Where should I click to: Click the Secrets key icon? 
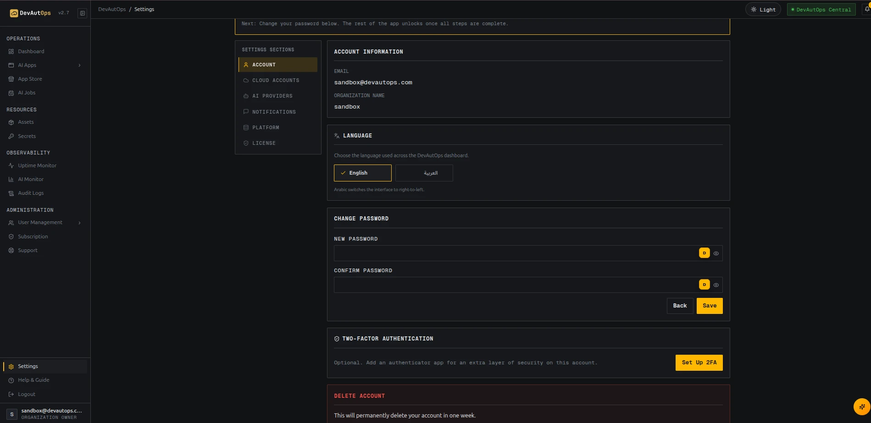point(11,136)
